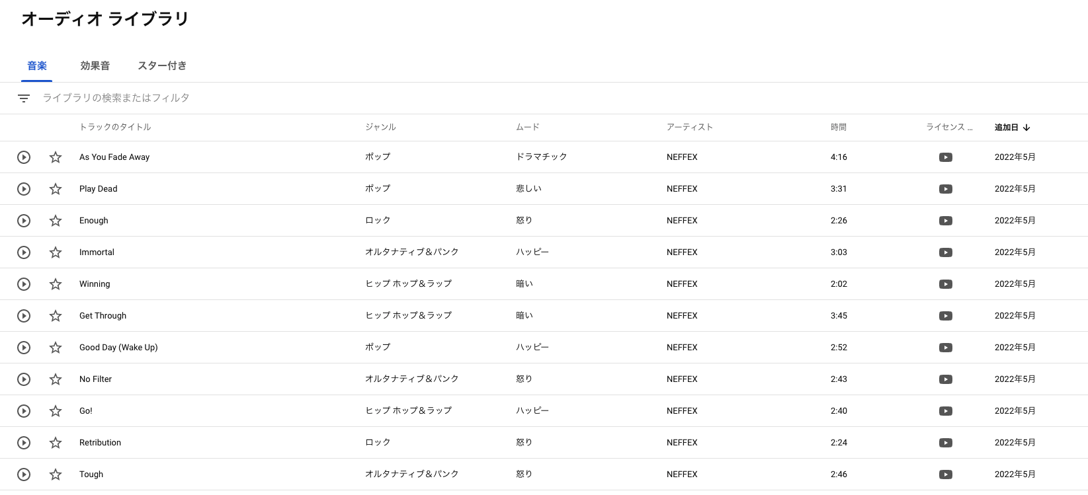Select the track title Good Day (Wake Up)
Image resolution: width=1088 pixels, height=495 pixels.
click(x=118, y=348)
